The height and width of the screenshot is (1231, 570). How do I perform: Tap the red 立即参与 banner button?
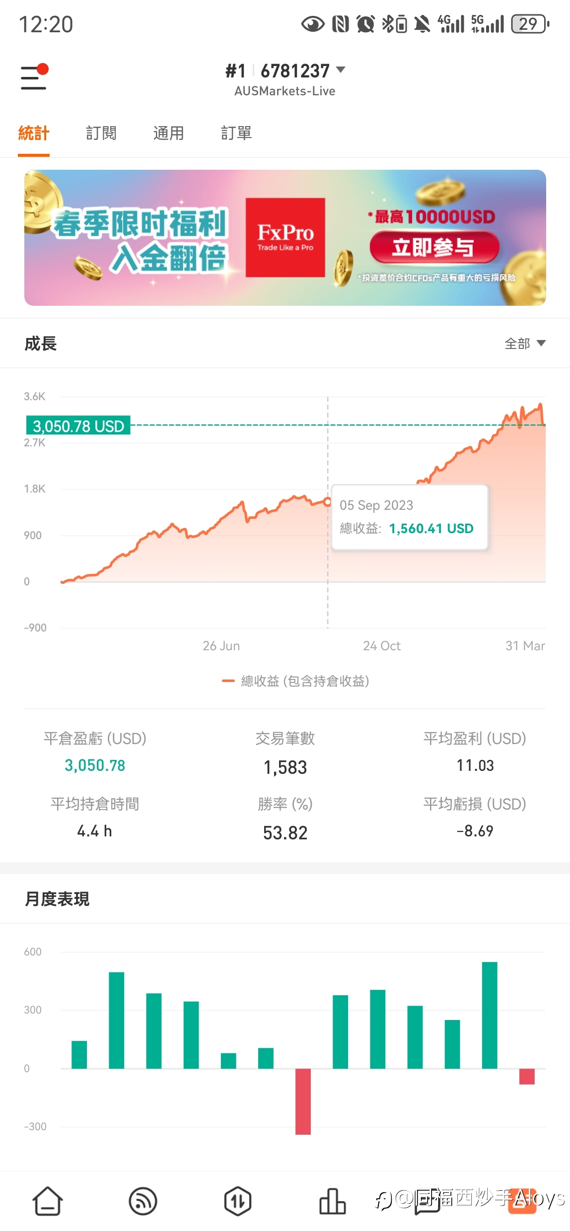pos(434,247)
